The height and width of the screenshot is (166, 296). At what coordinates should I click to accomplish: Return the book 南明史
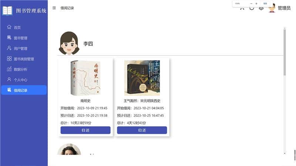pos(85,130)
